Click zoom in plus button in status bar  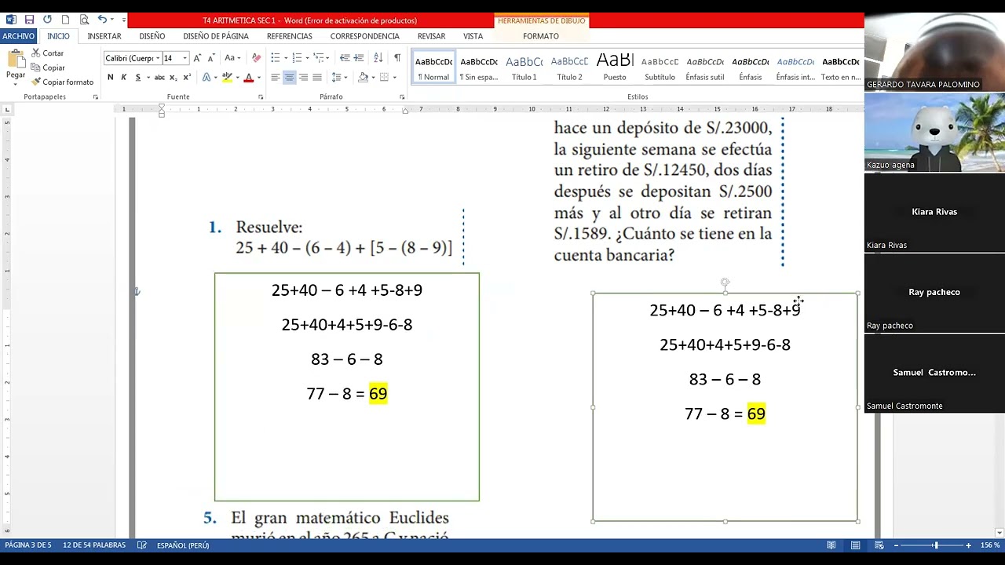point(968,545)
